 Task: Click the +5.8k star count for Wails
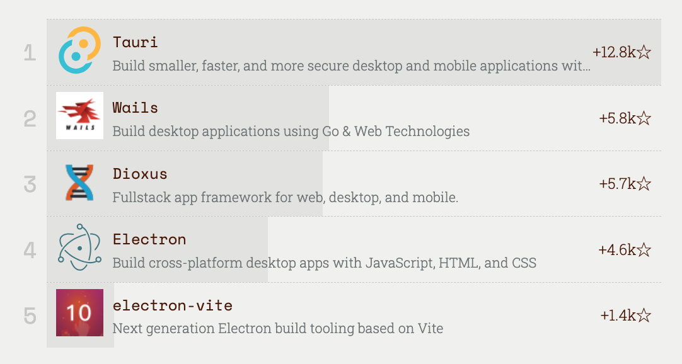pos(625,118)
